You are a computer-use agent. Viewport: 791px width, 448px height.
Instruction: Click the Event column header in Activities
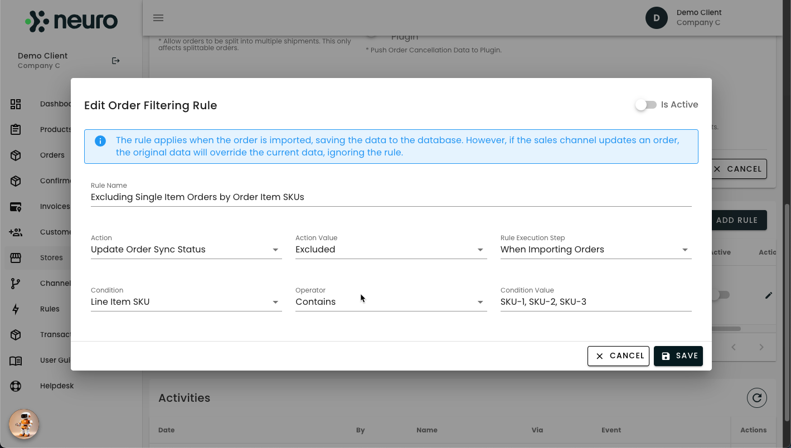tap(611, 430)
